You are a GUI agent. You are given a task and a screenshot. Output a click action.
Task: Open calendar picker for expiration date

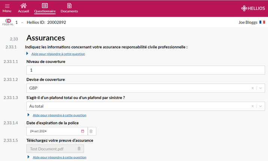[x=83, y=131]
